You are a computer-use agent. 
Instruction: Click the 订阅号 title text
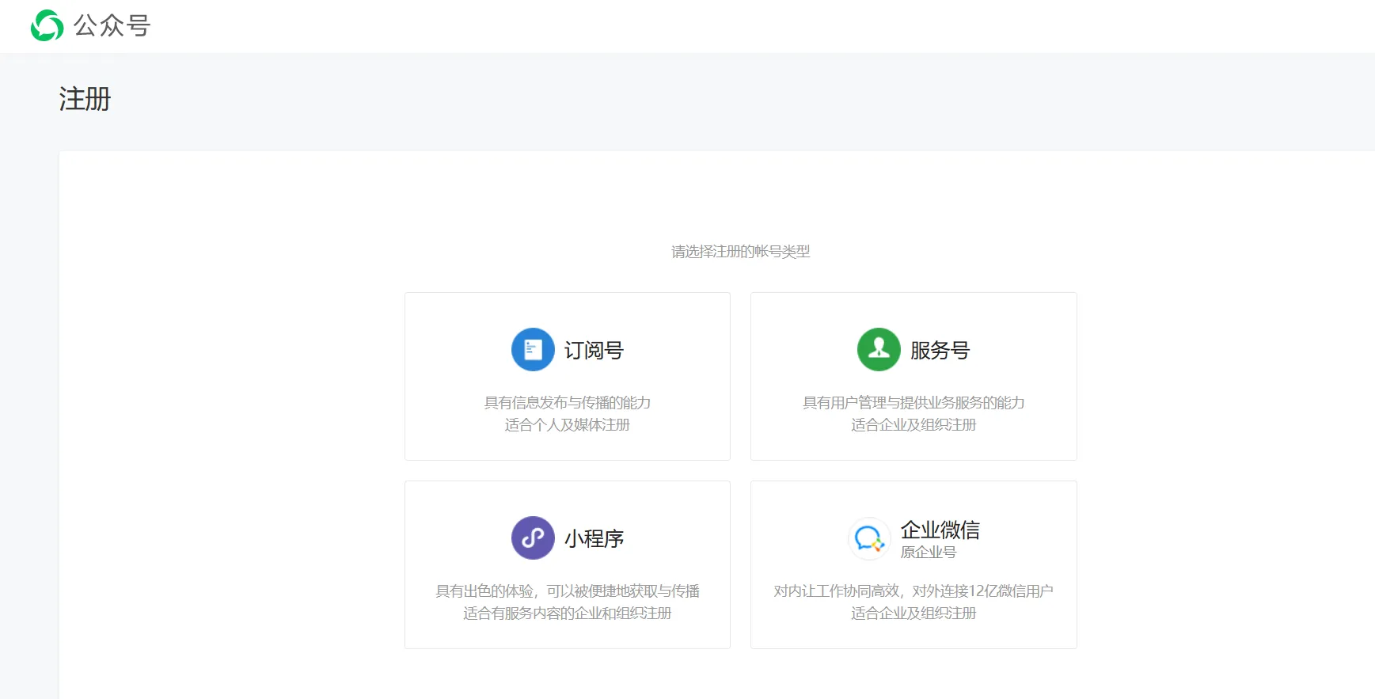(x=594, y=350)
